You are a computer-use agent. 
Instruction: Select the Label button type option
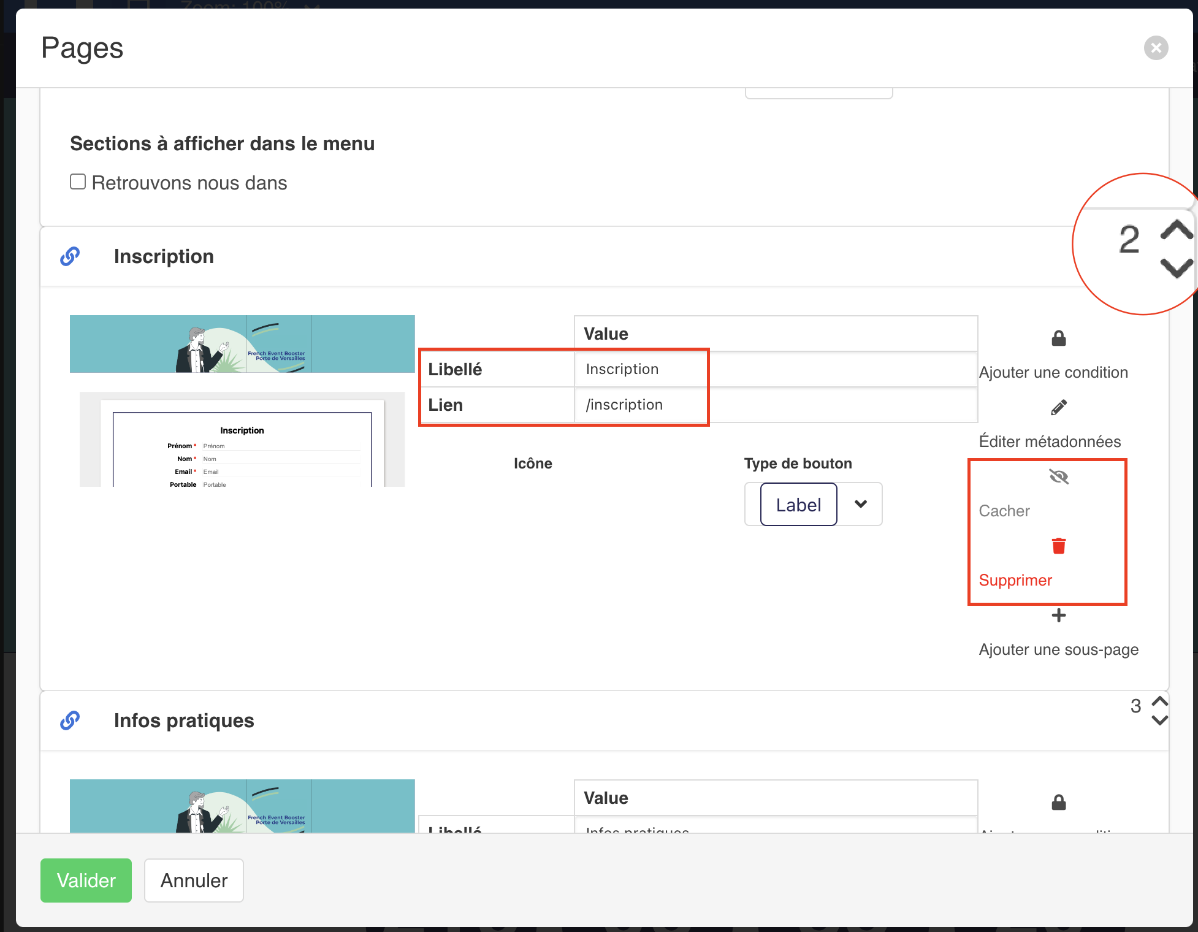[798, 504]
